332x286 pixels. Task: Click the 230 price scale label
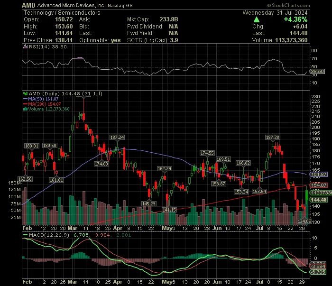[x=315, y=97]
